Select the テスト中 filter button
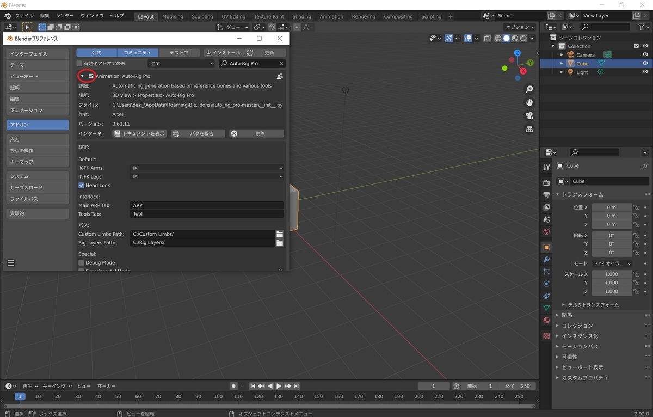653x417 pixels. pos(179,53)
